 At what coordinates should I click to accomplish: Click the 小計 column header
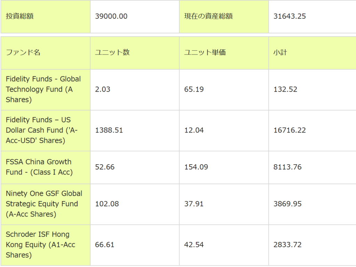(x=280, y=52)
